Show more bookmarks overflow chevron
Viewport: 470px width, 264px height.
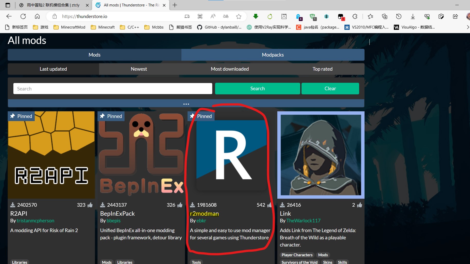(x=467, y=27)
